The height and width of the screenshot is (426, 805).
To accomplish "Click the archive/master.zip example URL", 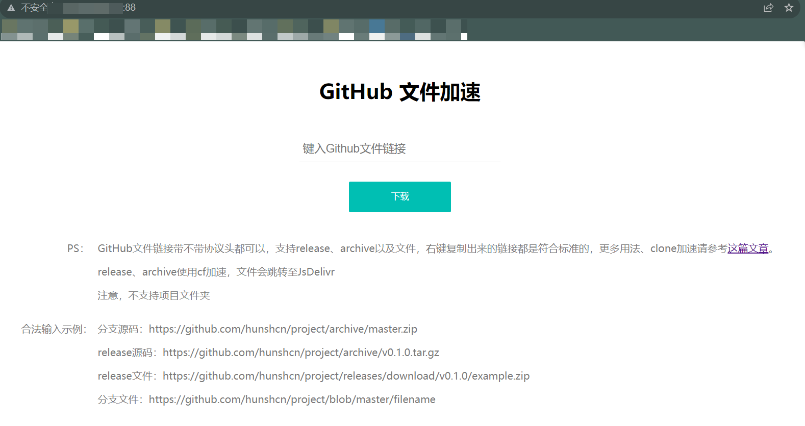I will point(283,329).
